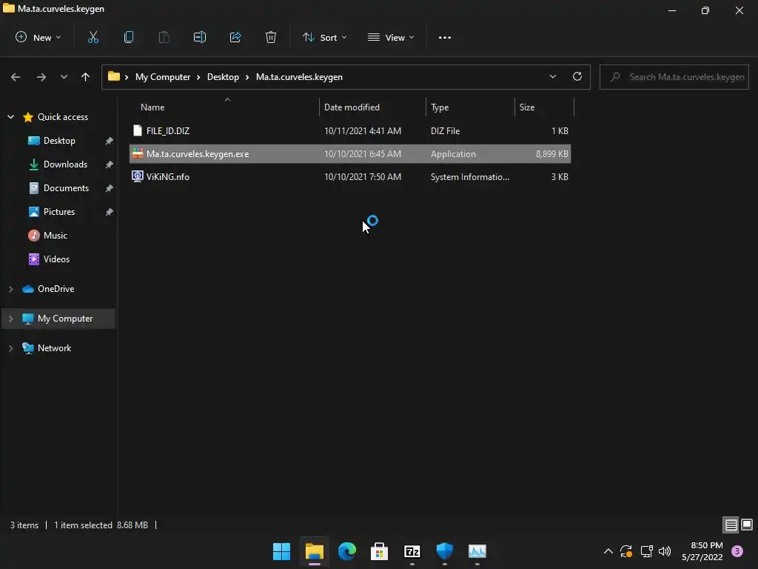758x569 pixels.
Task: Open the Sort options dropdown
Action: tap(325, 37)
